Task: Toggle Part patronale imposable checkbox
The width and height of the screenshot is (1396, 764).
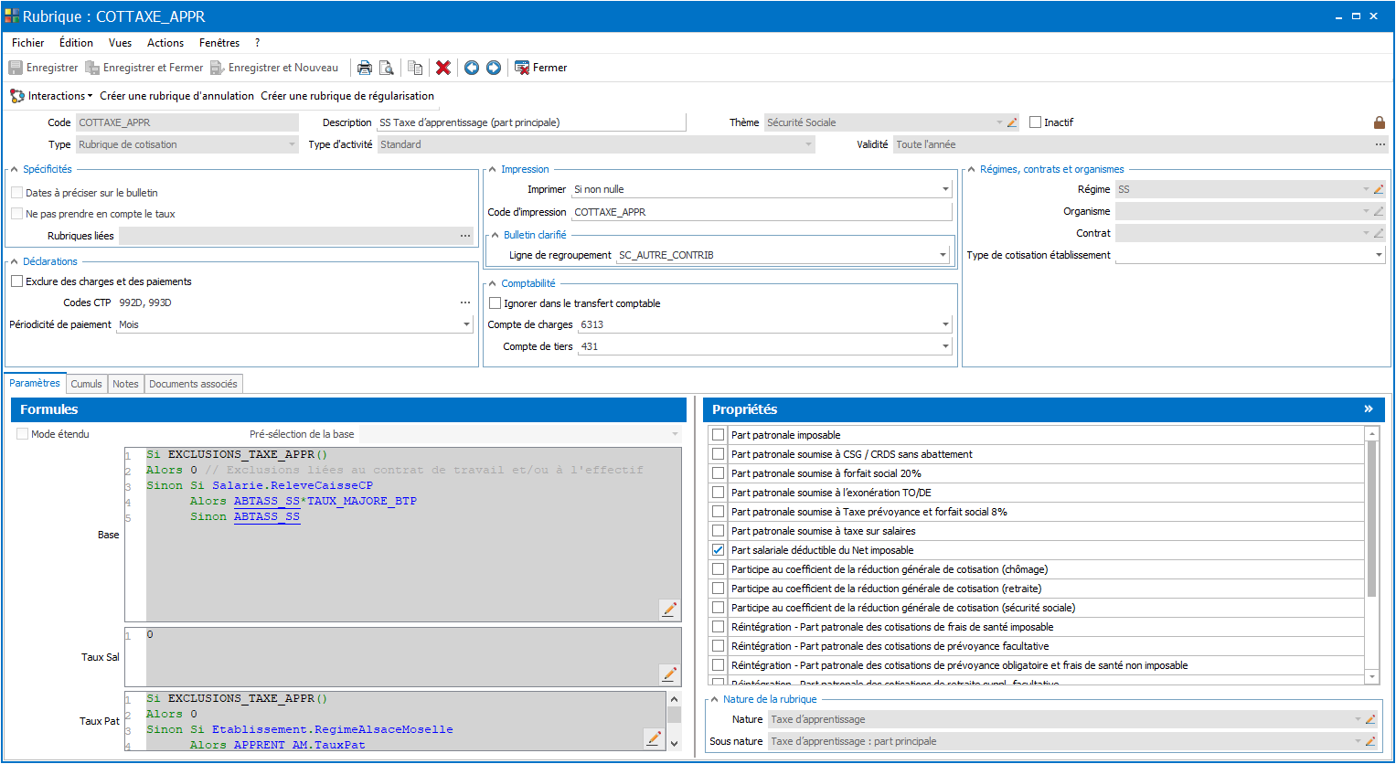Action: pos(718,435)
